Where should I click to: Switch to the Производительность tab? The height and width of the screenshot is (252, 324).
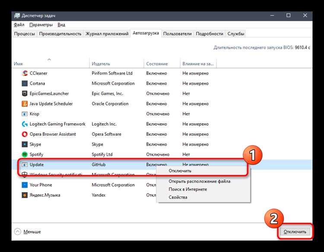click(x=60, y=34)
